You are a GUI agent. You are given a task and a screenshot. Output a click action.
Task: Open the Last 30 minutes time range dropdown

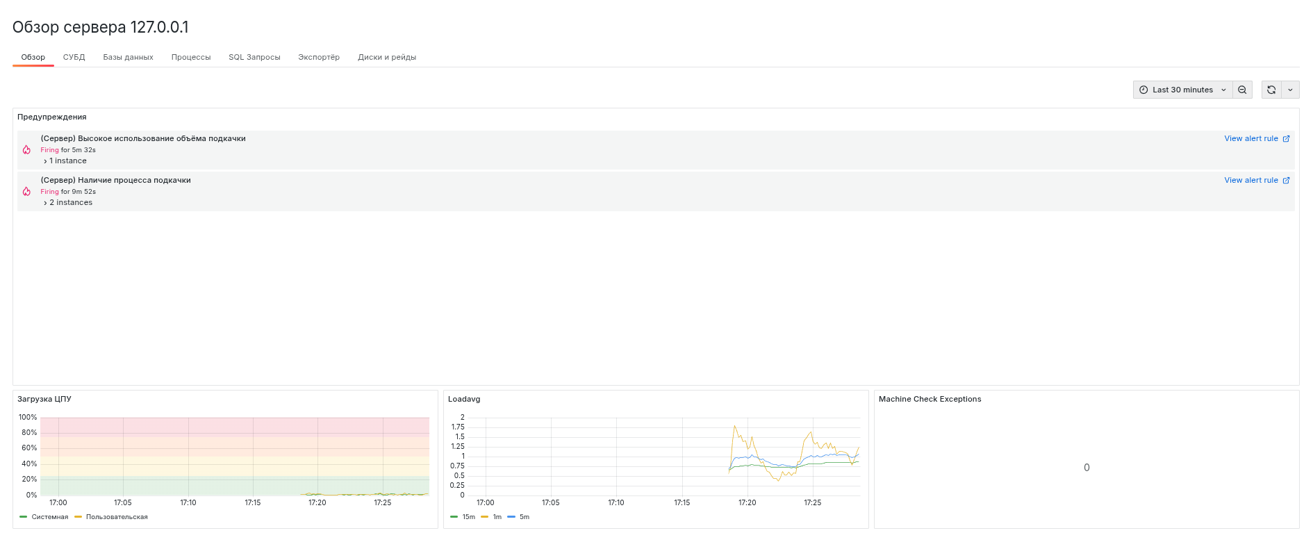pyautogui.click(x=1182, y=90)
